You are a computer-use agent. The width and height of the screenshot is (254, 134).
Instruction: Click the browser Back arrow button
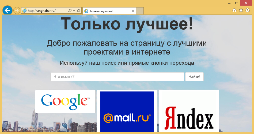(x=7, y=10)
